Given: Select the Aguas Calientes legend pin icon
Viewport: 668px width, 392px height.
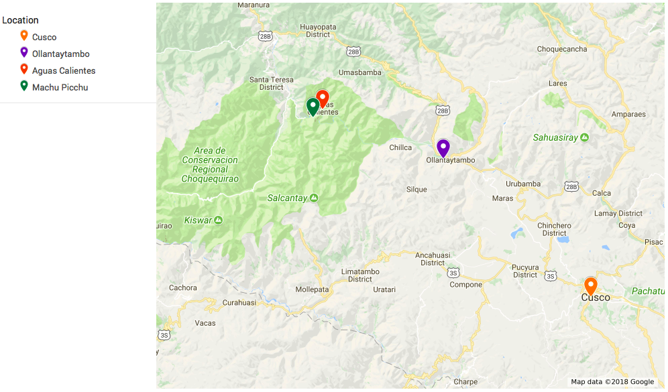Looking at the screenshot, I should coord(24,69).
